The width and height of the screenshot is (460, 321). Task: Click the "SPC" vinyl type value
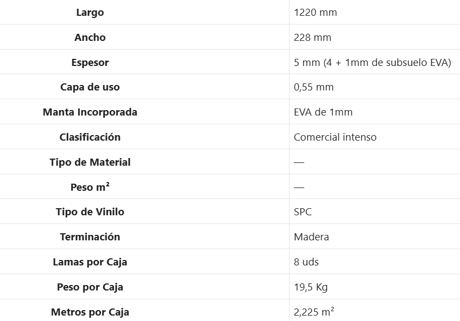coord(303,212)
